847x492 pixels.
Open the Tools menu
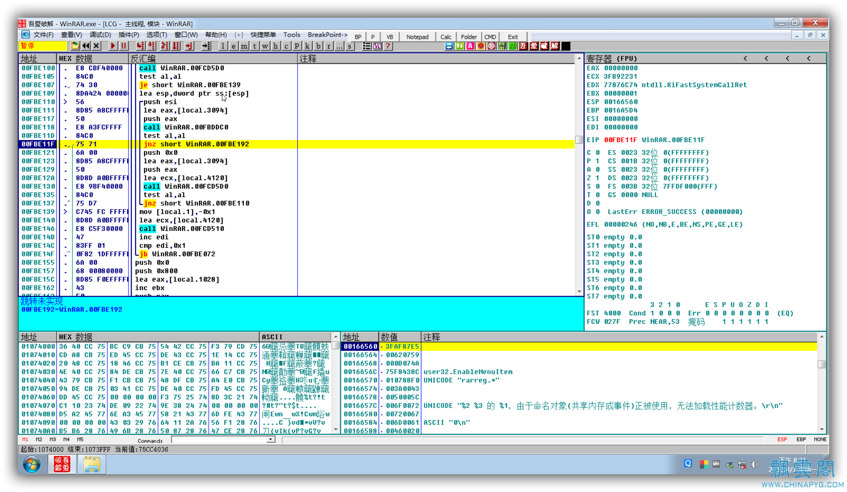(x=292, y=35)
